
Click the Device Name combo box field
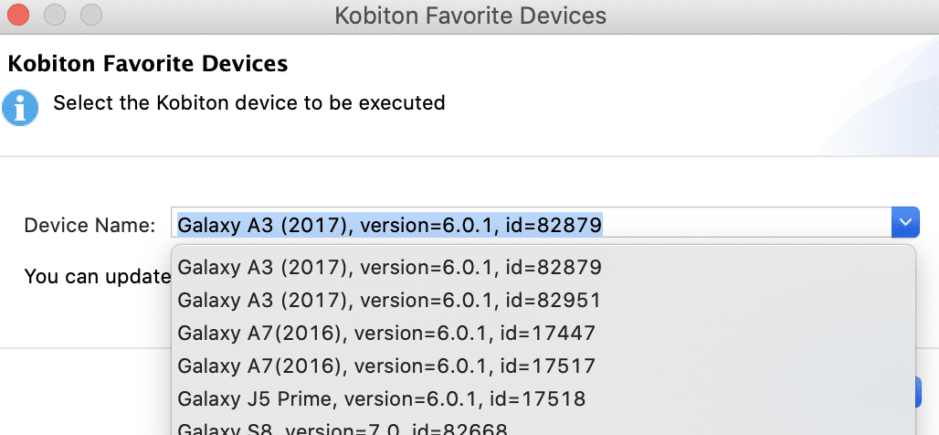(x=530, y=224)
